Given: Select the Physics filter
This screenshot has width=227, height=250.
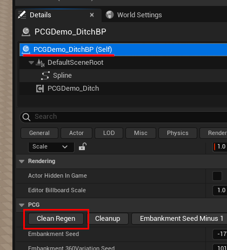Looking at the screenshot, I should (178, 133).
